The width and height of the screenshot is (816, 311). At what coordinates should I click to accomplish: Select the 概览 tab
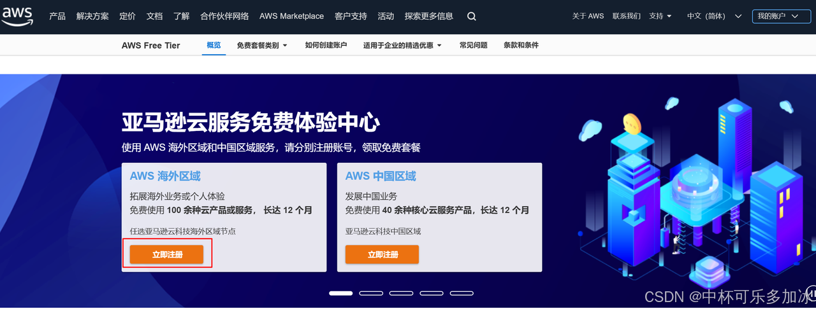coord(214,45)
